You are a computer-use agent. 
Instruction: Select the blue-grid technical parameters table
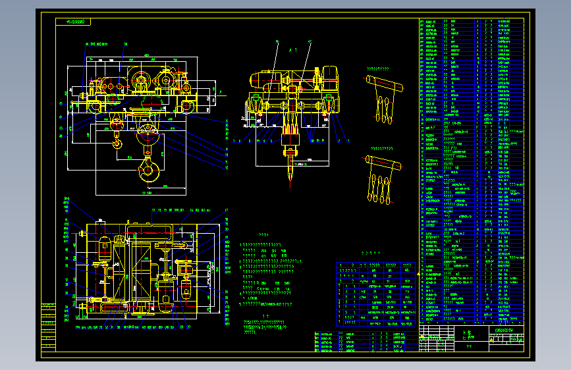pyautogui.click(x=375, y=294)
